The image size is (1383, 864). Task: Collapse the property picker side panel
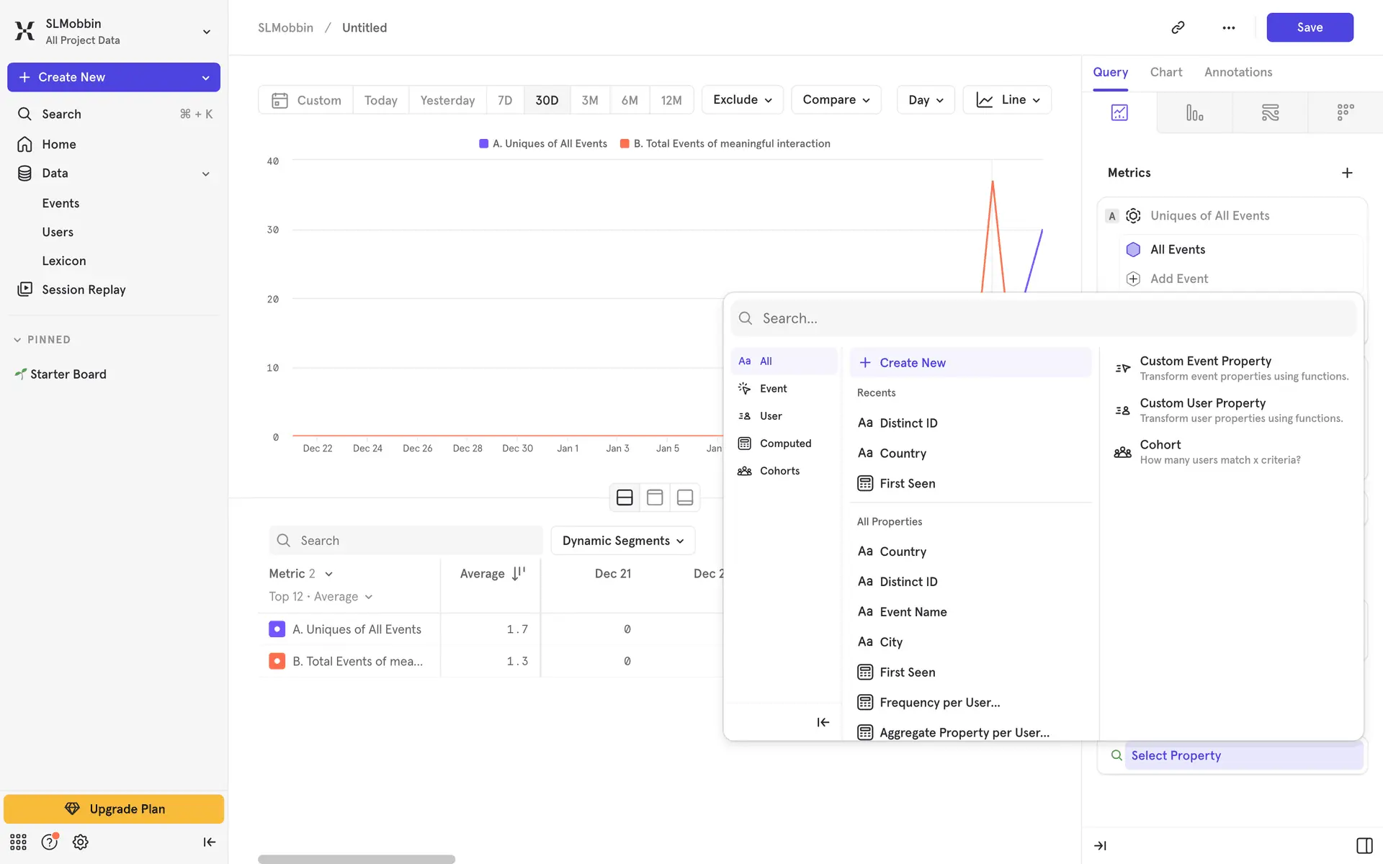point(823,722)
